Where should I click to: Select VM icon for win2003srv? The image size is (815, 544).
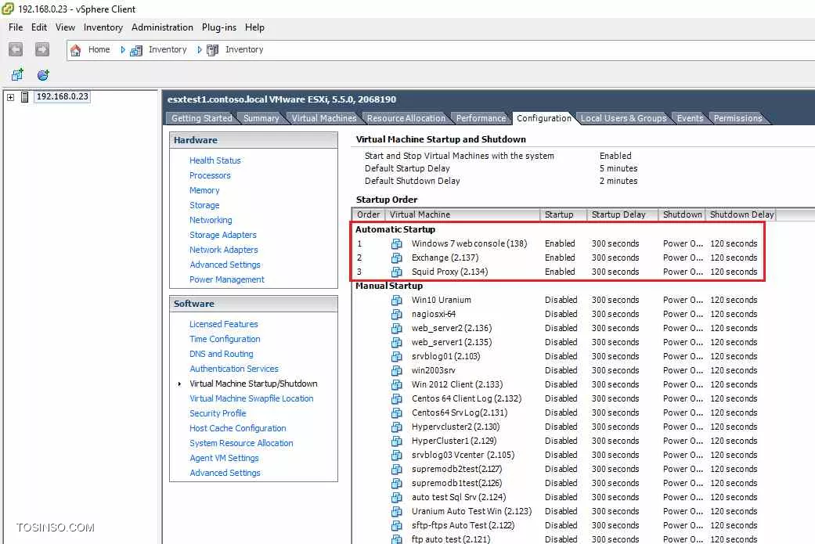click(x=397, y=370)
